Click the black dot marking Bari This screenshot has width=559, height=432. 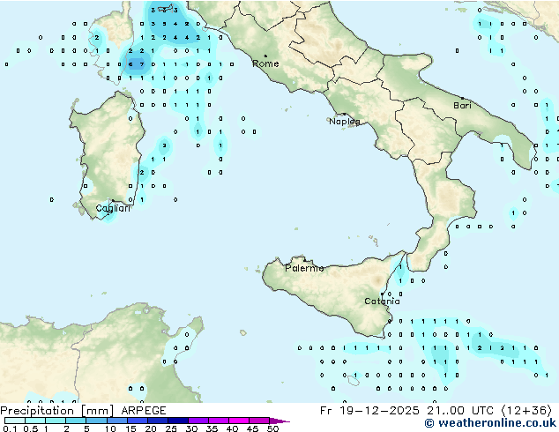coord(462,98)
